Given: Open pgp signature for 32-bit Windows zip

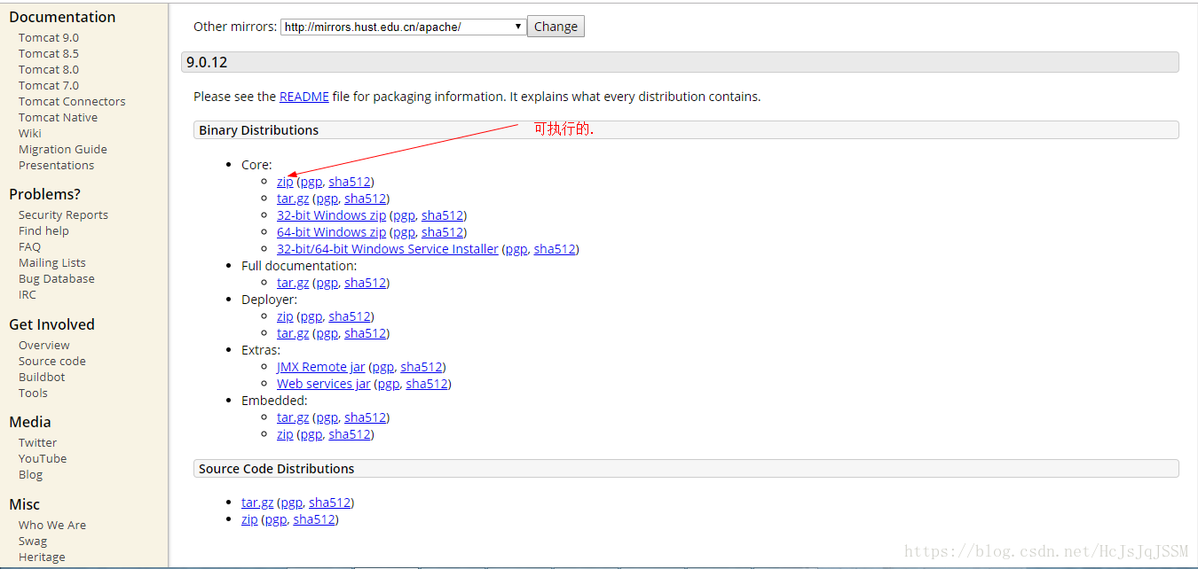Looking at the screenshot, I should click(404, 215).
